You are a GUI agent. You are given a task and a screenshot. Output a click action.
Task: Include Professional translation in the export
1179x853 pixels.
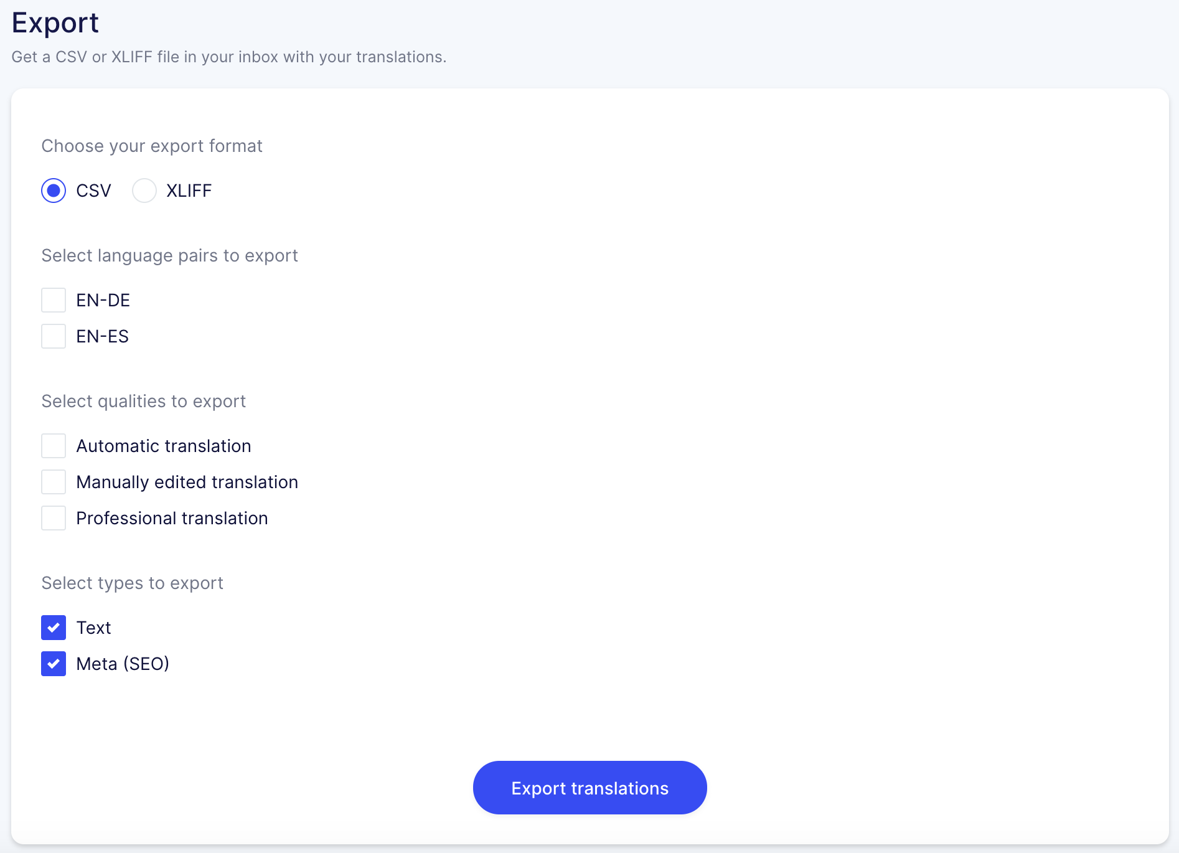54,517
